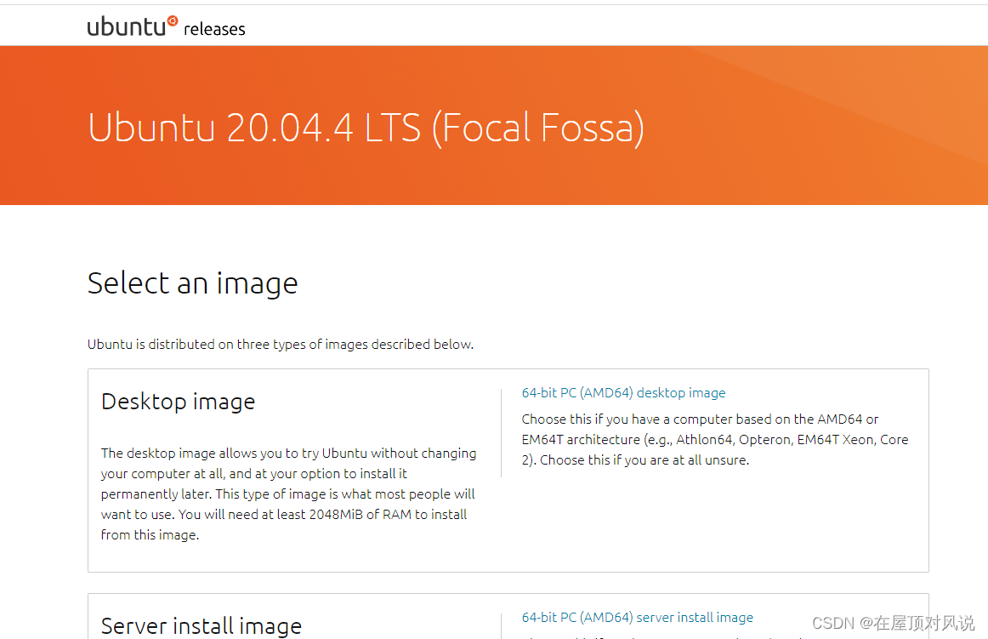988x639 pixels.
Task: Click the Ubuntu wordmark logo in header
Action: pos(133,26)
